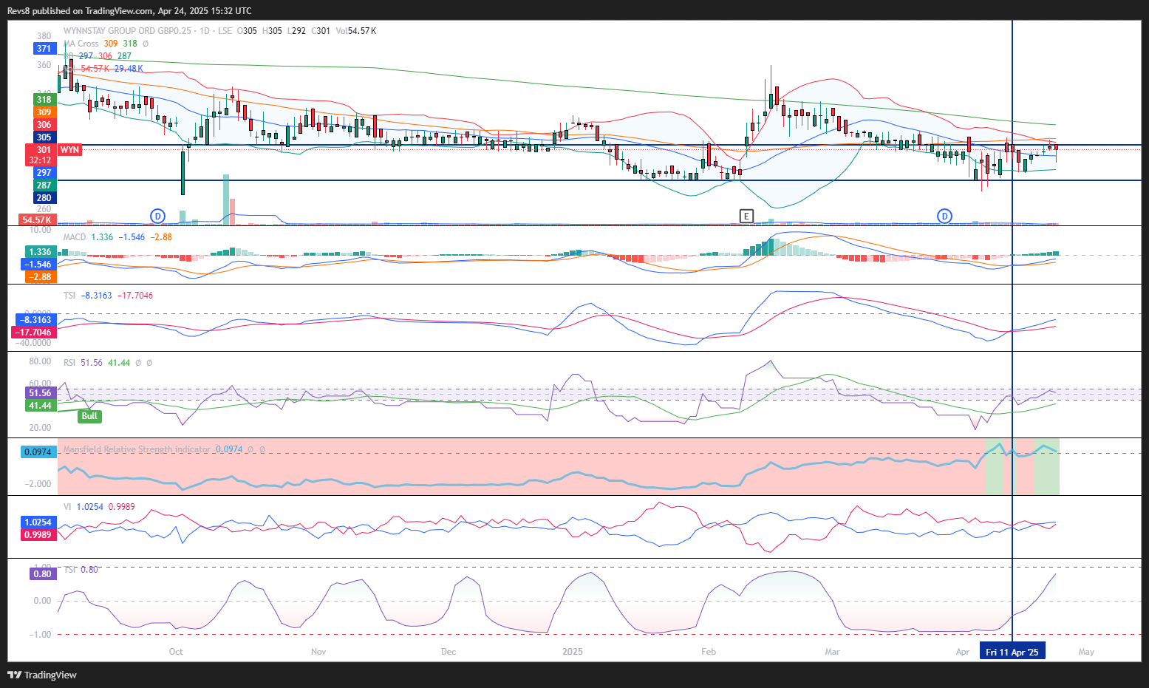Click the orange 309 moving average price label
The image size is (1149, 688).
tap(44, 112)
